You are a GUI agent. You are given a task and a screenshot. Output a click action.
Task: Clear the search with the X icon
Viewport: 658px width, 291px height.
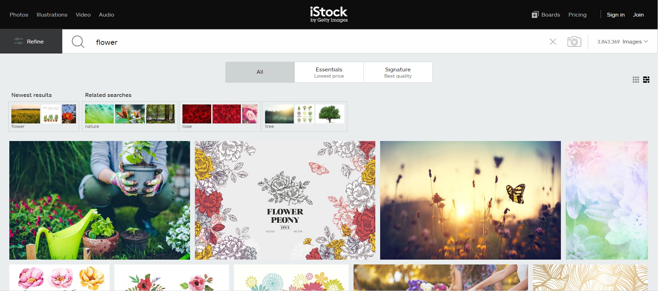point(553,42)
